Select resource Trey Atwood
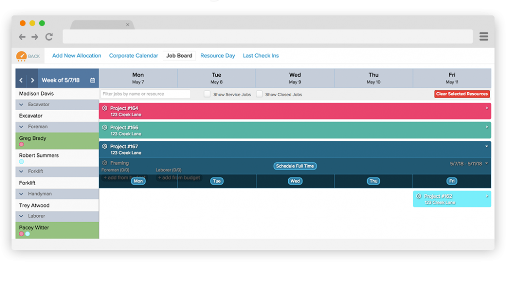Image resolution: width=508 pixels, height=308 pixels. (58, 205)
